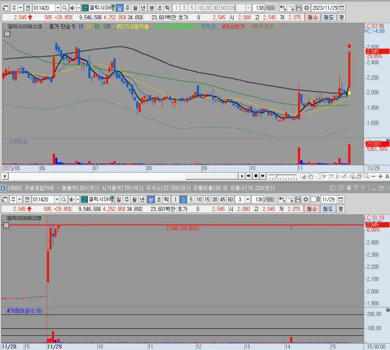390x350 pixels.
Task: Click the speaker icon in top toolbar
Action: point(72,8)
